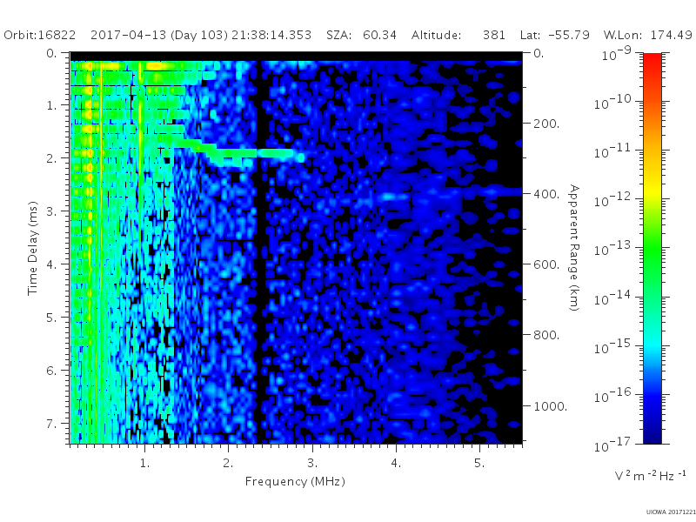Select the date text 2017-04-13
Screen dimensions: 696x522
tap(129, 35)
